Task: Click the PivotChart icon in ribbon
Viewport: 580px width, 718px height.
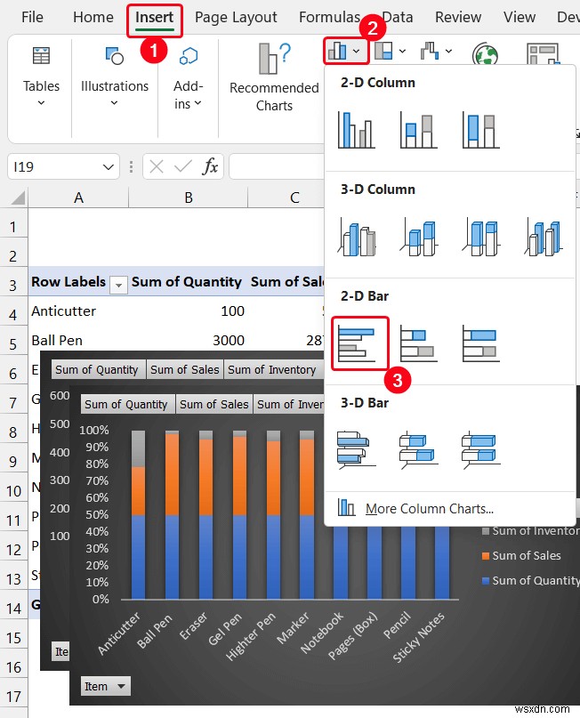Action: click(543, 54)
